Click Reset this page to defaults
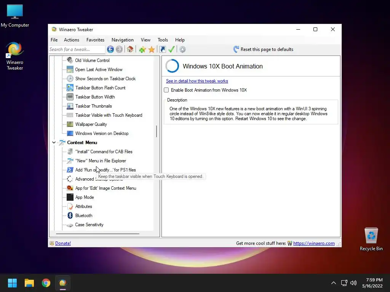Image resolution: width=390 pixels, height=292 pixels. (264, 49)
